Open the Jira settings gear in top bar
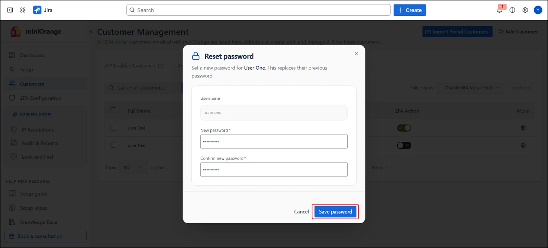Viewport: 548px width, 248px height. 525,10
